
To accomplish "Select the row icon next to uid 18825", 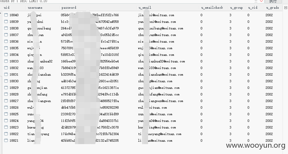I will click(6, 114).
